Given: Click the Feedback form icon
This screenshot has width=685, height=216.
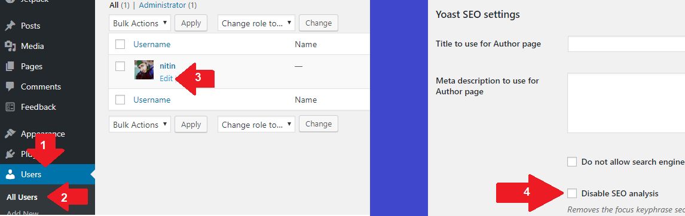Looking at the screenshot, I should 10,107.
